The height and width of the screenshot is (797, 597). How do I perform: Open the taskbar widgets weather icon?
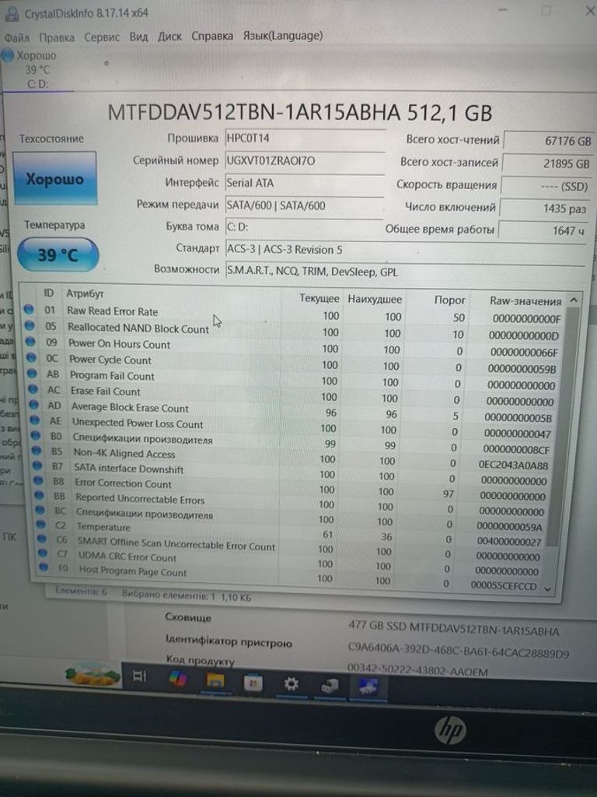[92, 676]
